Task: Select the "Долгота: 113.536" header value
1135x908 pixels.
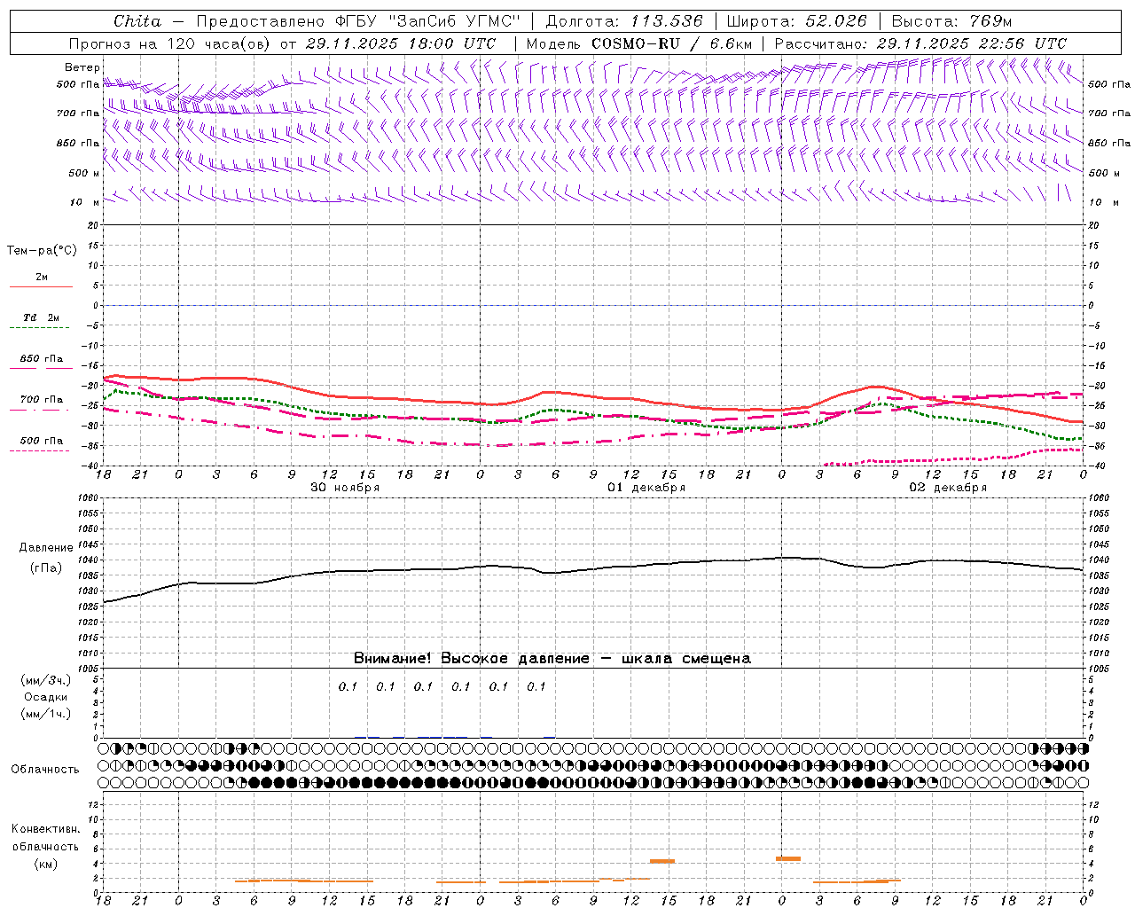Action: point(624,21)
